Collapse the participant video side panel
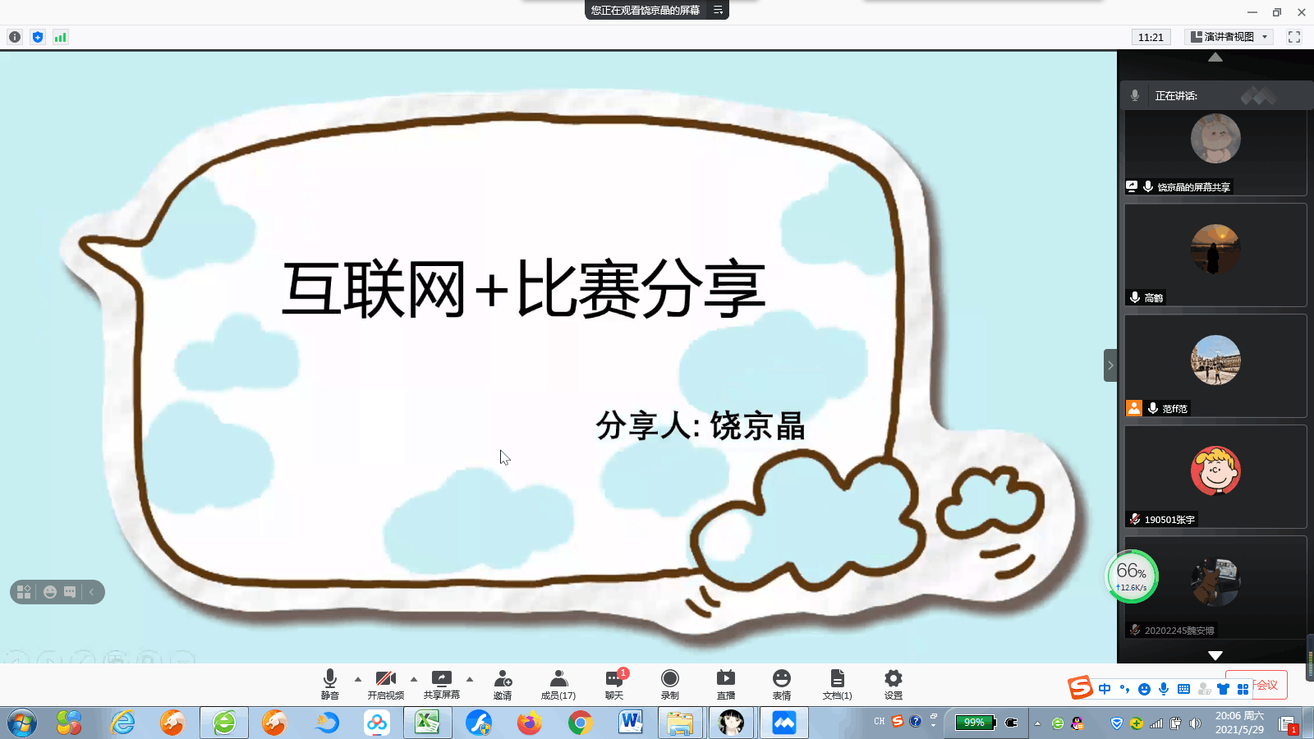Viewport: 1314px width, 739px height. [x=1110, y=365]
